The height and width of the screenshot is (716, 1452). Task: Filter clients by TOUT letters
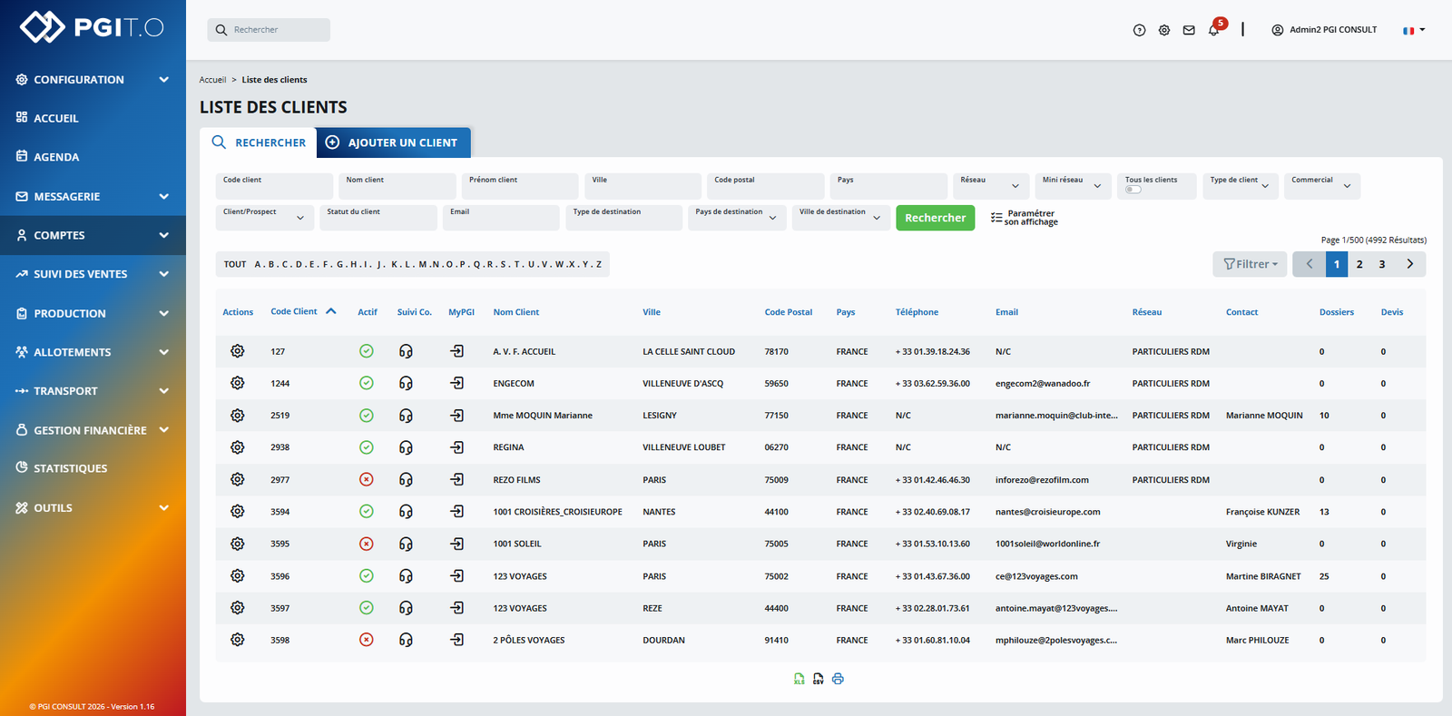click(x=235, y=264)
